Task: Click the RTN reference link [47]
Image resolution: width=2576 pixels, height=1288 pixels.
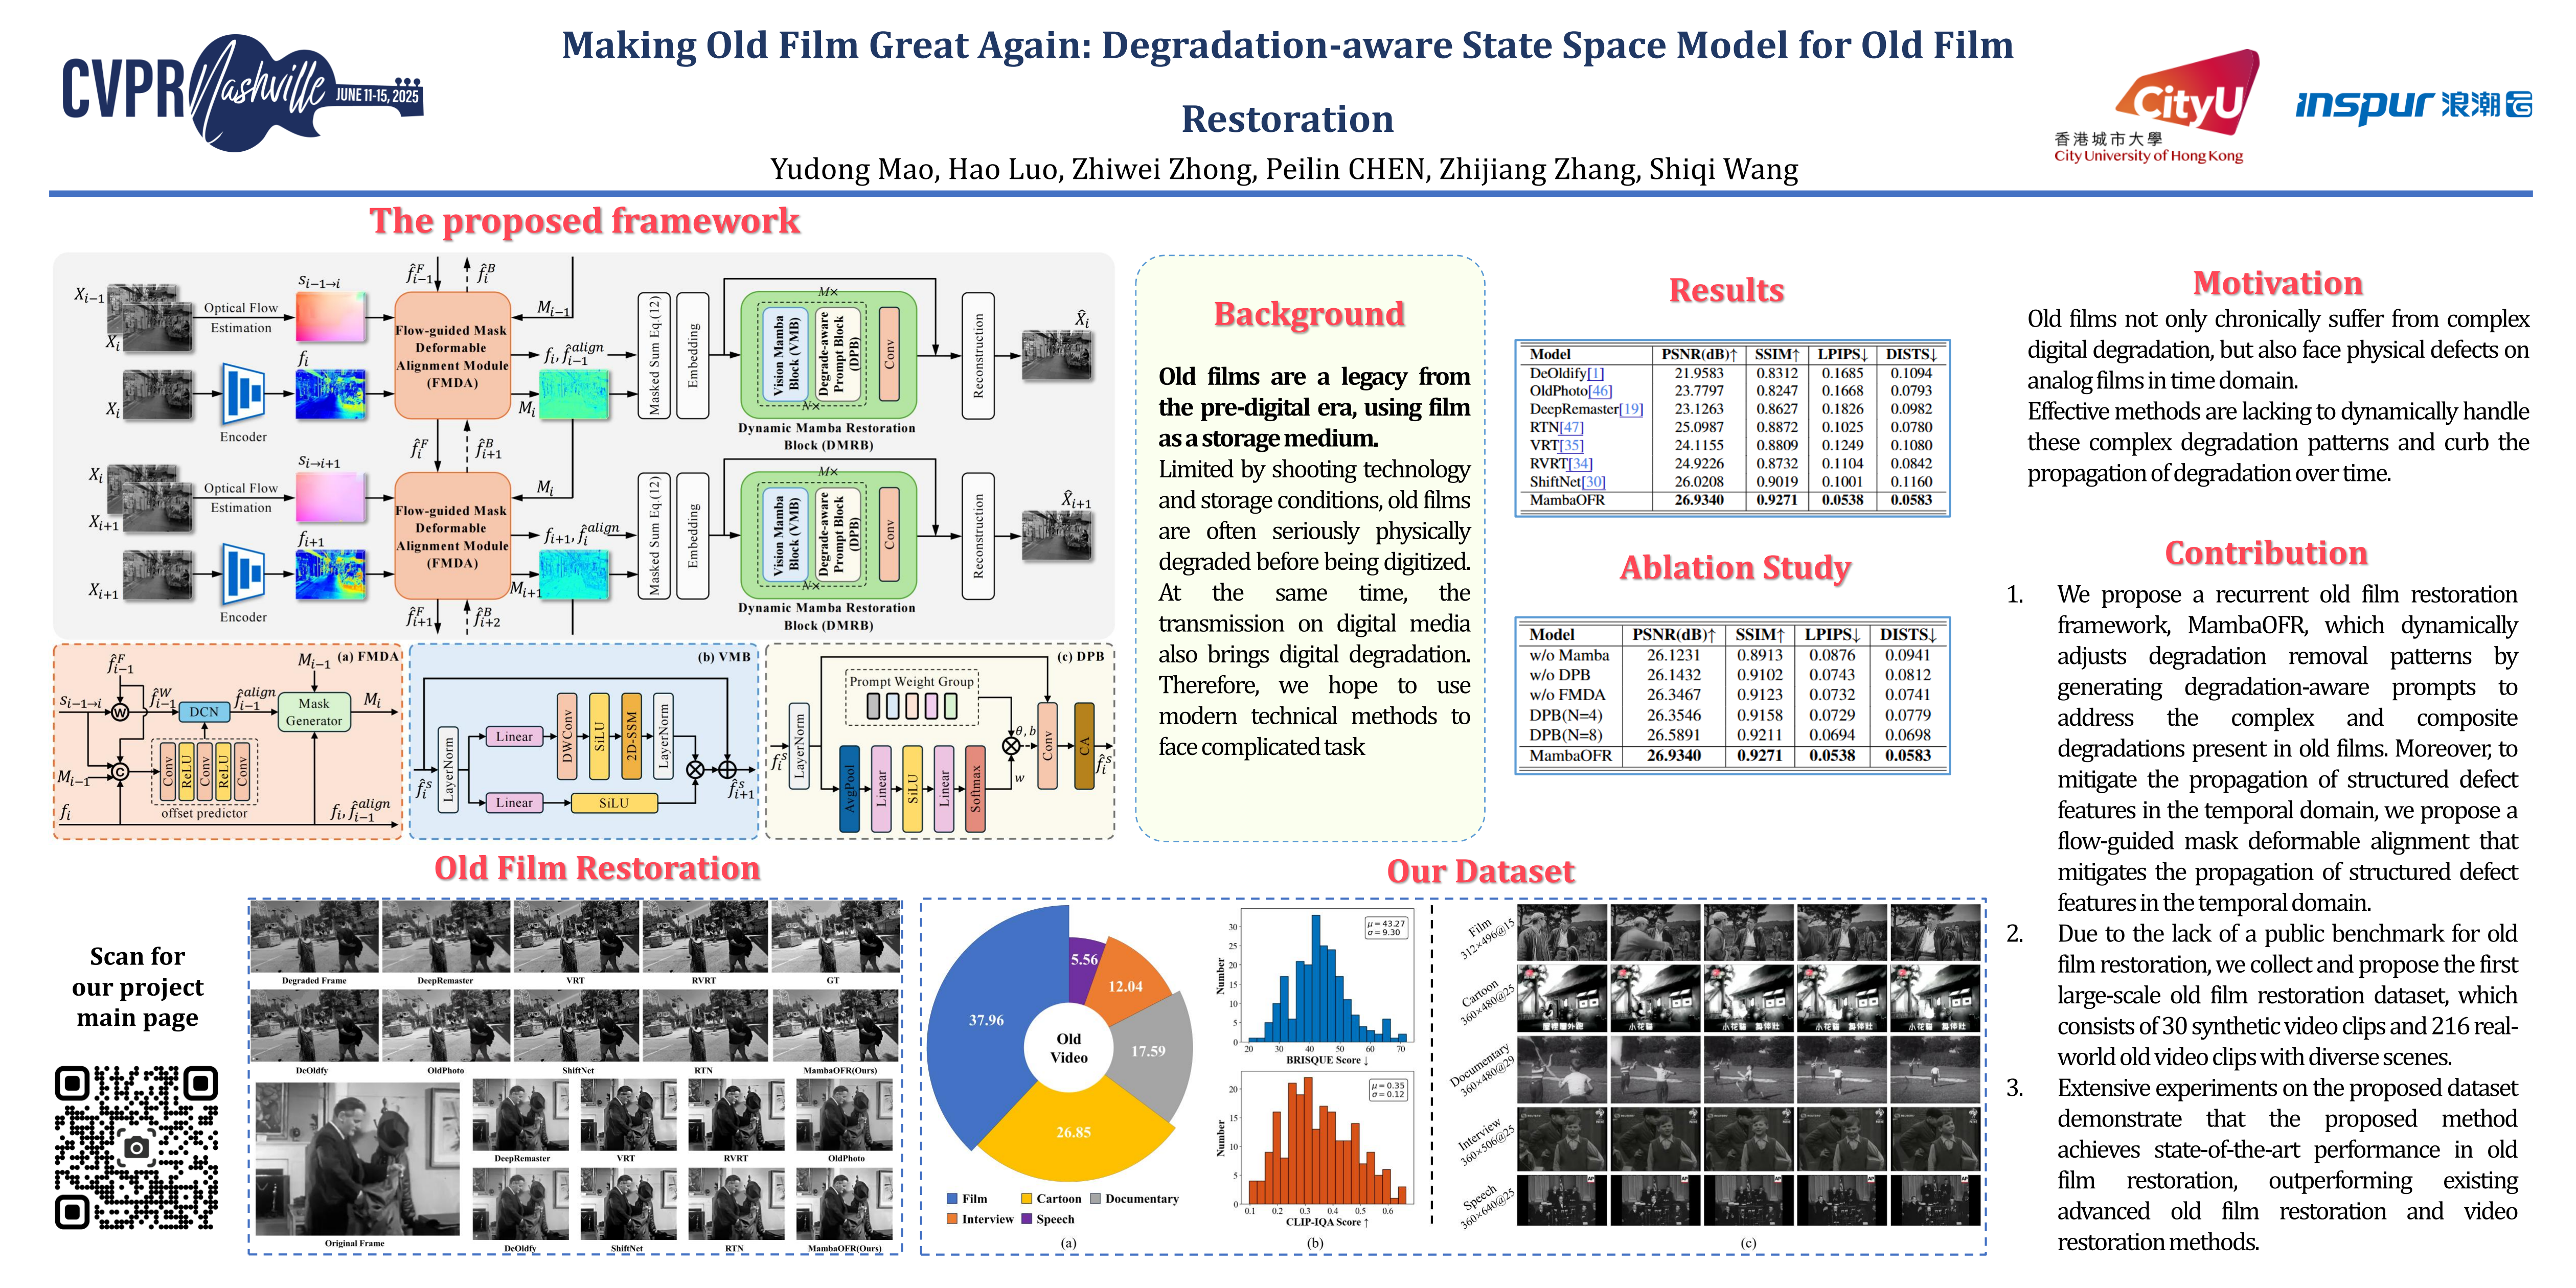Action: tap(1571, 427)
